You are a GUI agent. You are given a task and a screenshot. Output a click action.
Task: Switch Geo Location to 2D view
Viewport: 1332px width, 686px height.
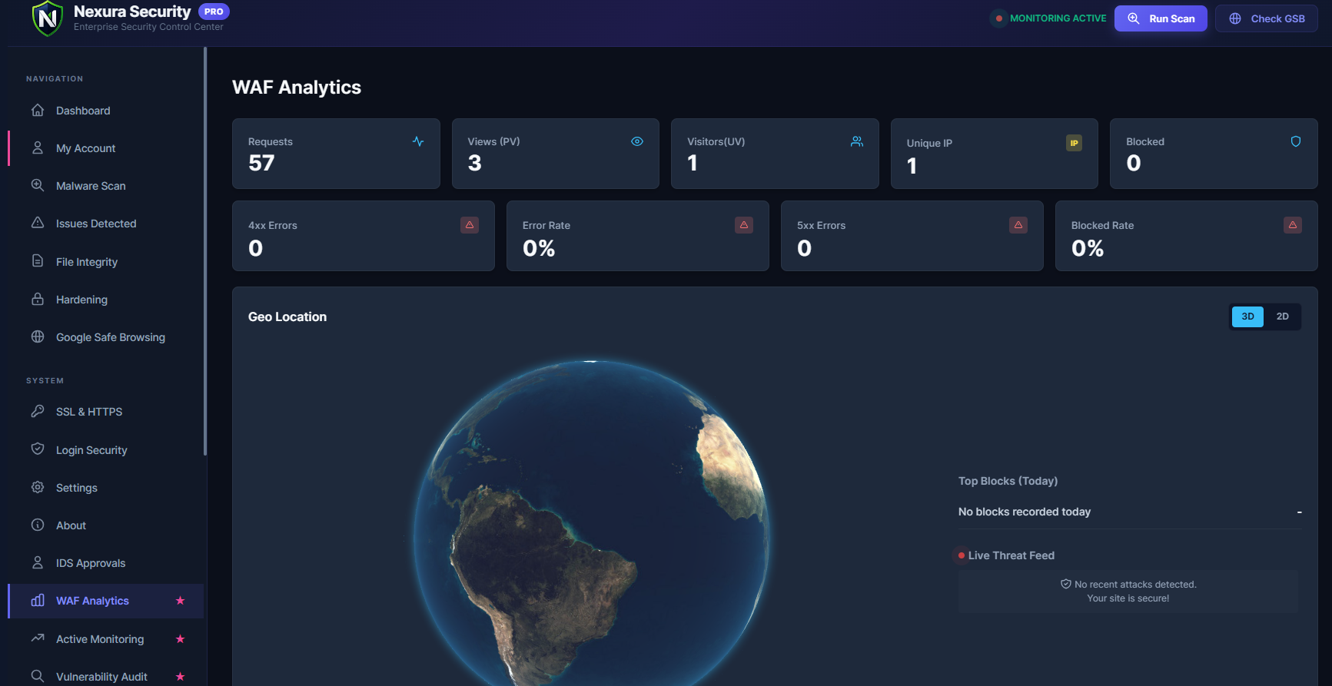[1283, 316]
